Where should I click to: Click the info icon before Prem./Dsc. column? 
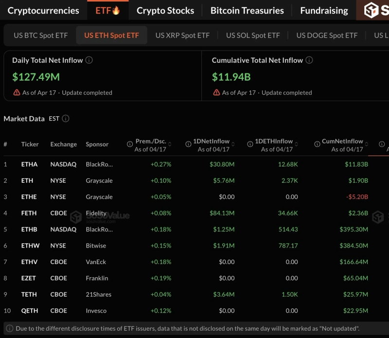(130, 144)
